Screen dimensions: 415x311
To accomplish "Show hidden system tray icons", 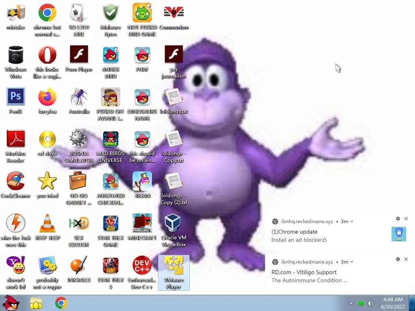I will (351, 303).
